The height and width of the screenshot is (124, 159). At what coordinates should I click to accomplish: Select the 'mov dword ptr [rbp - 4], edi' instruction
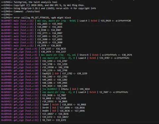(58, 55)
